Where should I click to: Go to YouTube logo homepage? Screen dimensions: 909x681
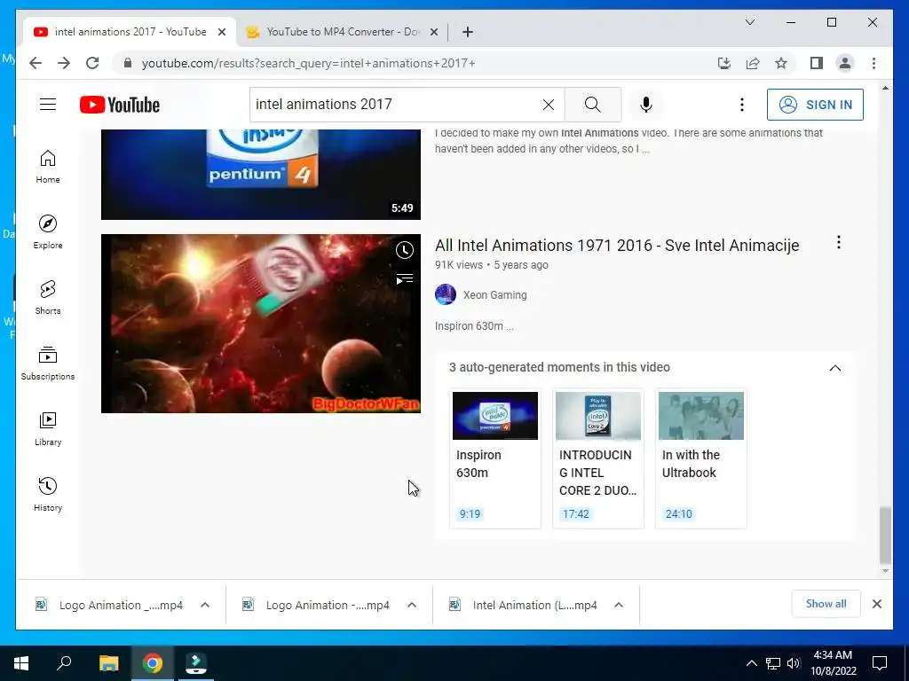120,105
